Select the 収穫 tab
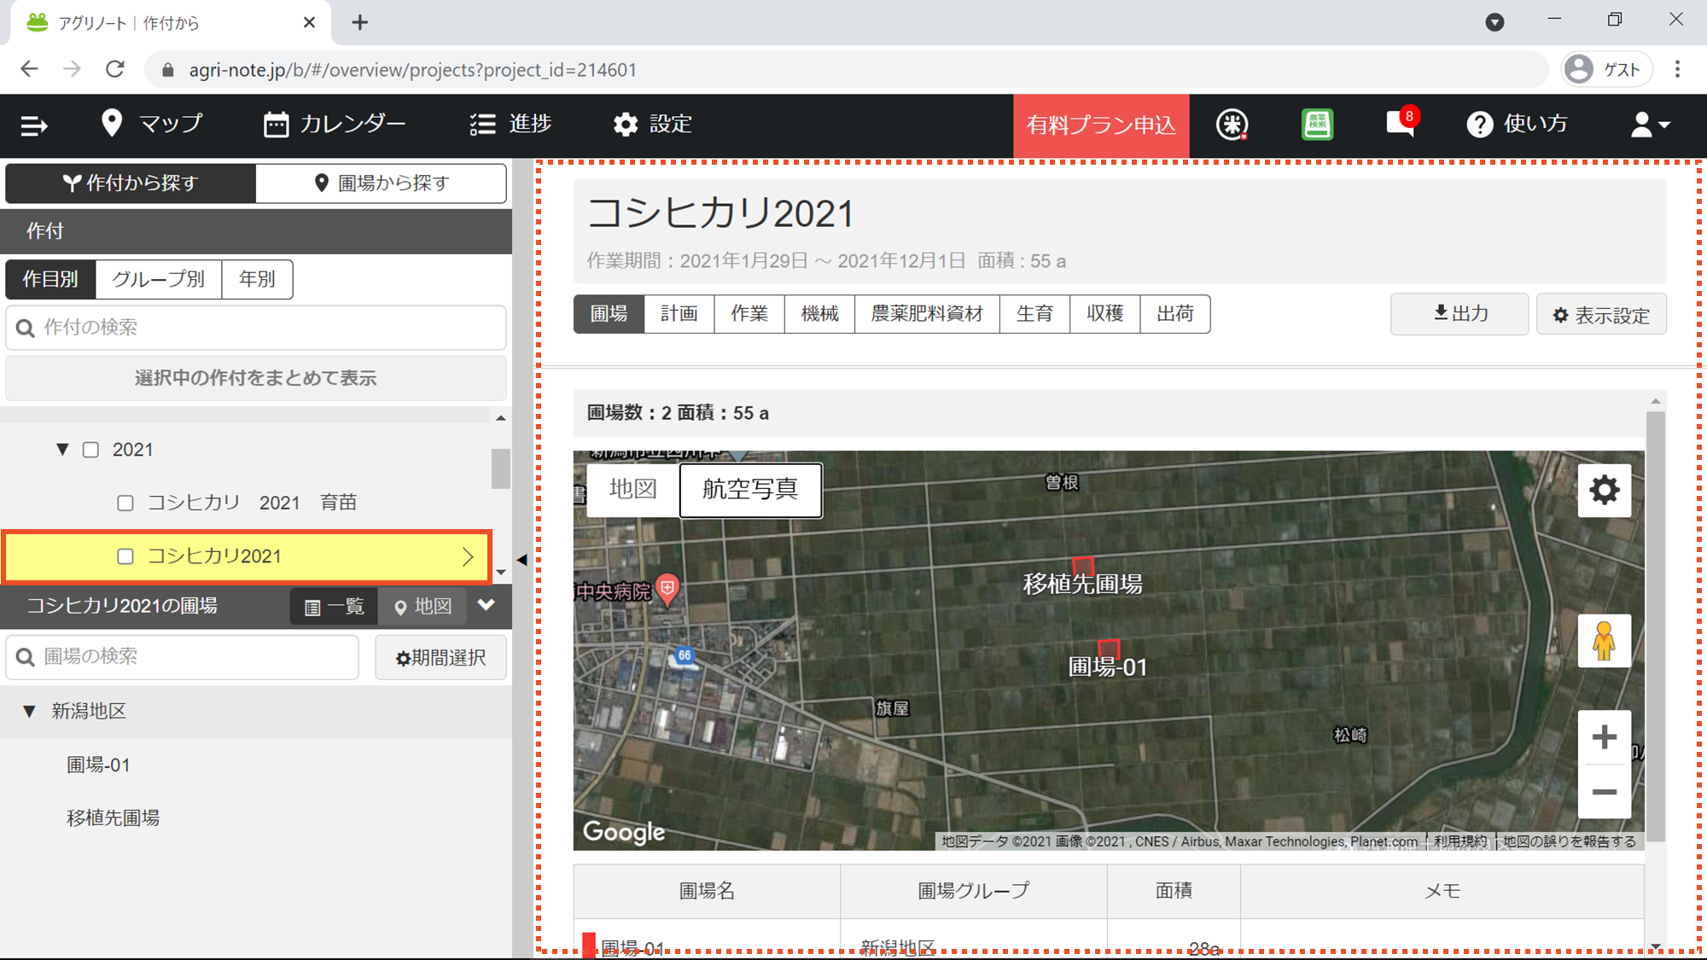 1105,314
